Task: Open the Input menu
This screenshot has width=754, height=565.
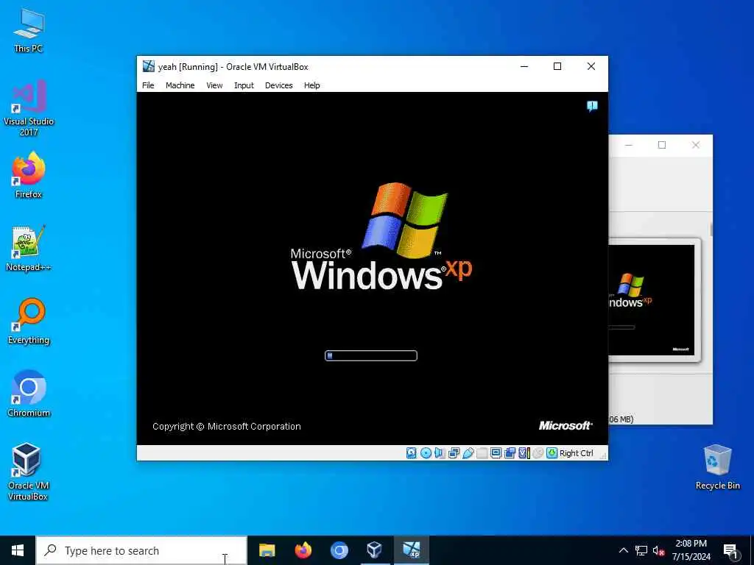Action: pos(244,85)
